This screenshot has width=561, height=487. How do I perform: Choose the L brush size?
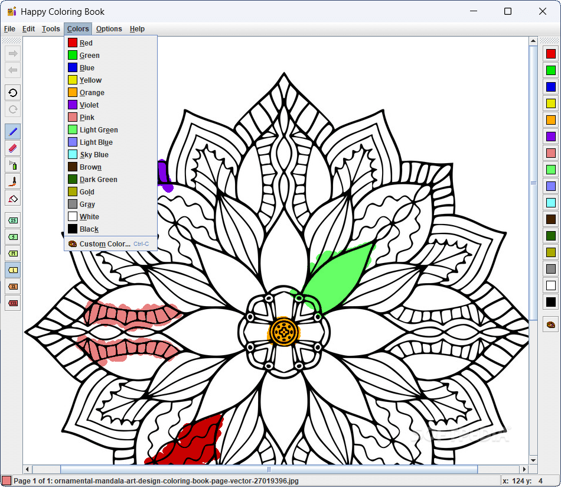13,270
